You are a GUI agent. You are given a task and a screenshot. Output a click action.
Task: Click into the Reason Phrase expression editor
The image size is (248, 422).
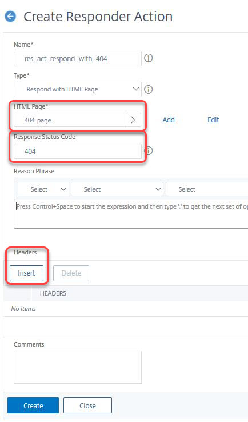point(131,214)
